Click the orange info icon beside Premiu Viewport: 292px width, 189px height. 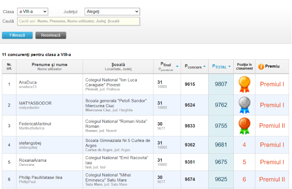[x=261, y=66]
